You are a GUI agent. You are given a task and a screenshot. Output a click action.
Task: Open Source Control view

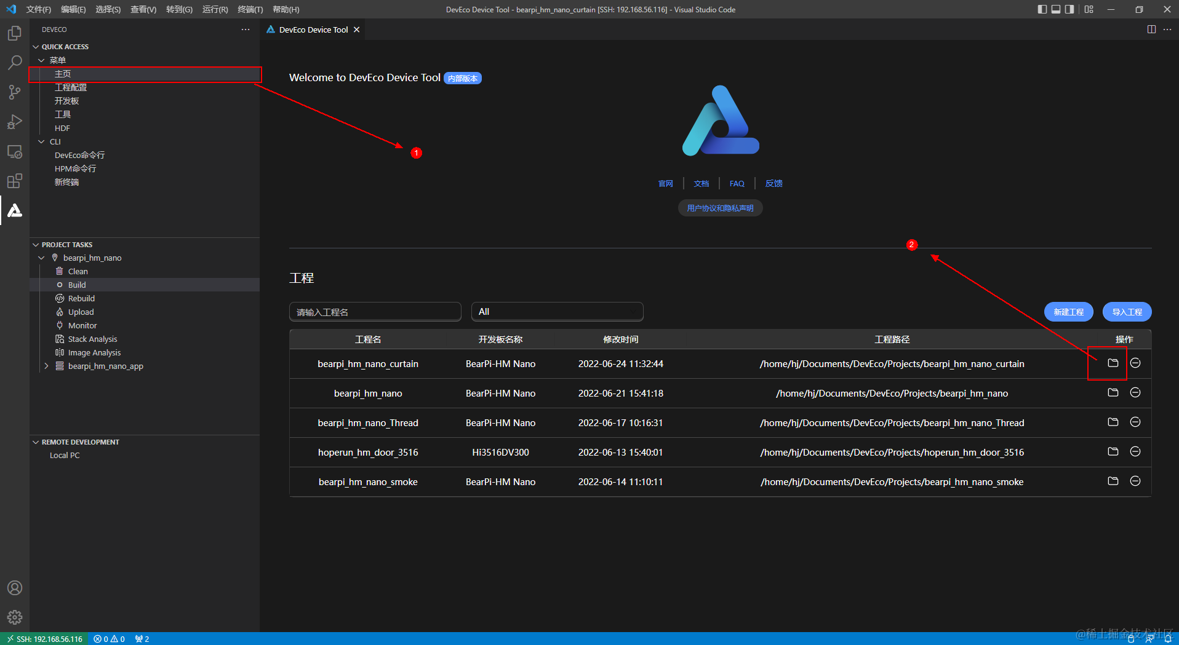15,92
